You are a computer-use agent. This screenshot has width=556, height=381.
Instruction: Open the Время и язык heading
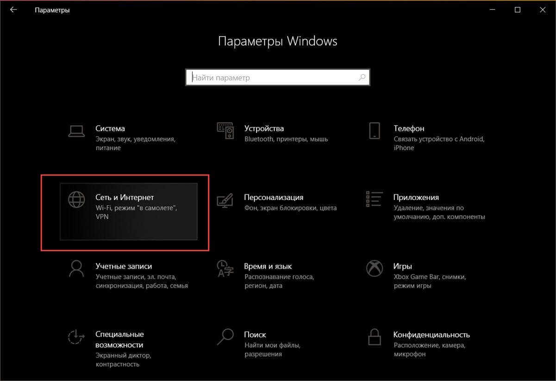(268, 266)
